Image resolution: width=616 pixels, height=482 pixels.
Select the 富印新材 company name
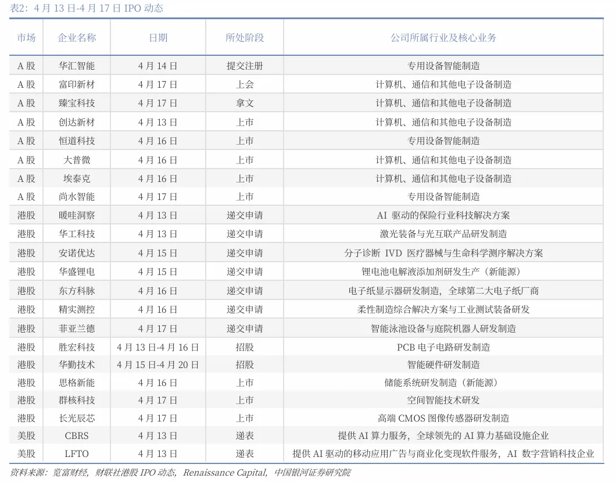pyautogui.click(x=77, y=84)
